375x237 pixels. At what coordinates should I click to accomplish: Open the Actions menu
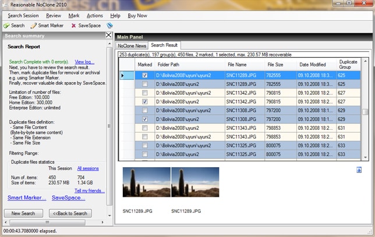95,16
